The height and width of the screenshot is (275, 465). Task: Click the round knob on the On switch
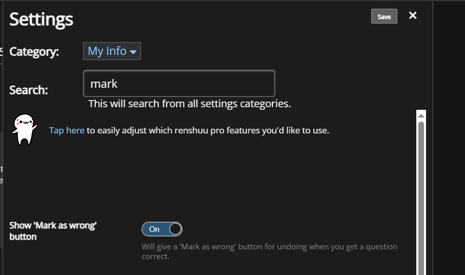[x=175, y=229]
